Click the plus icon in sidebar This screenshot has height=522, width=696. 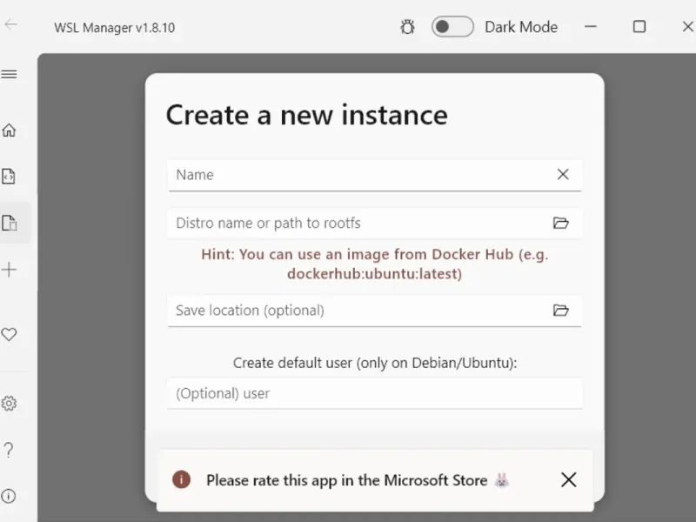10,270
